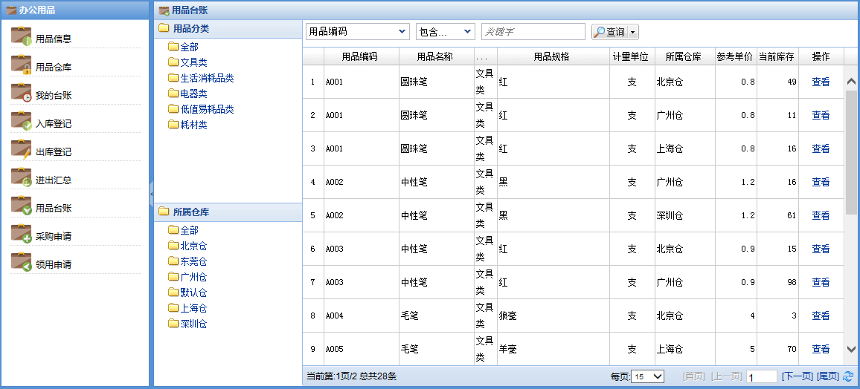Select the 出库登记 icon
This screenshot has height=389, width=860.
coord(22,150)
